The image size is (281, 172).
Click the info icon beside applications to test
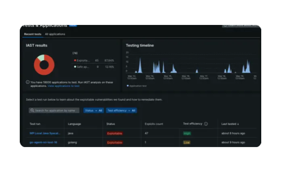pyautogui.click(x=27, y=82)
